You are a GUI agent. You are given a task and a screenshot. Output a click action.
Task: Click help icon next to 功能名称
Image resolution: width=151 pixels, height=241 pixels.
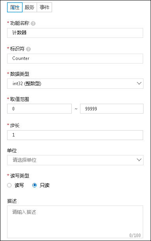click(x=33, y=24)
